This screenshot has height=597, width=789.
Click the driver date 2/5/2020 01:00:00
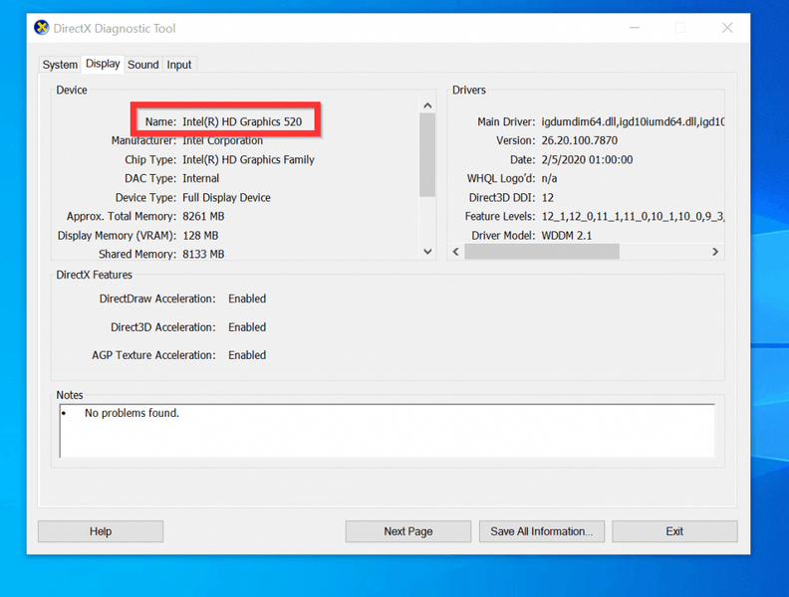(x=587, y=160)
